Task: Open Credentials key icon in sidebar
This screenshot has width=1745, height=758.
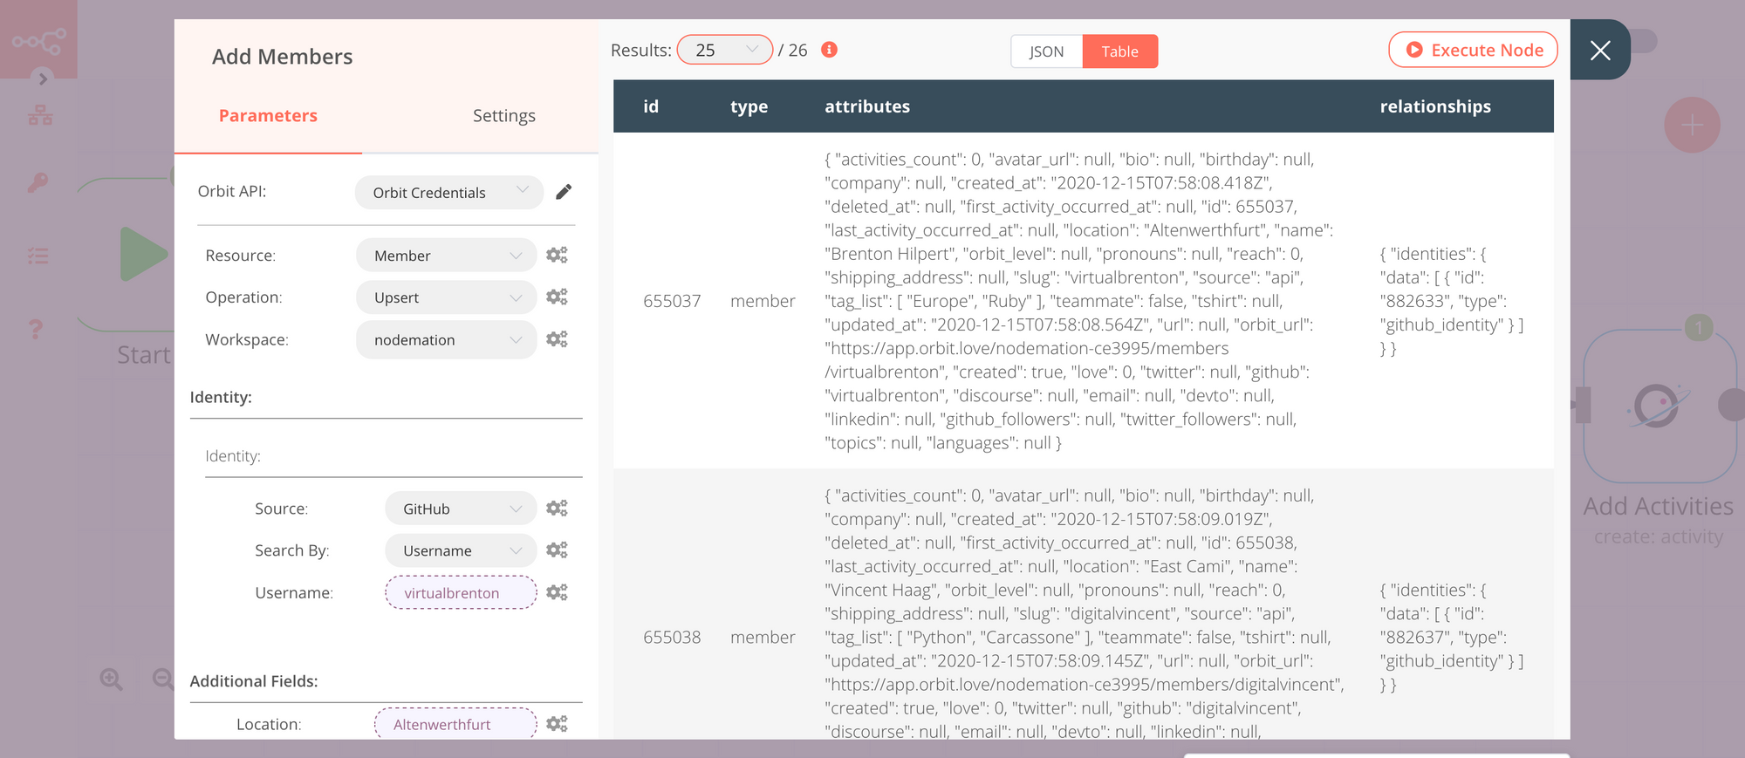Action: pos(38,182)
